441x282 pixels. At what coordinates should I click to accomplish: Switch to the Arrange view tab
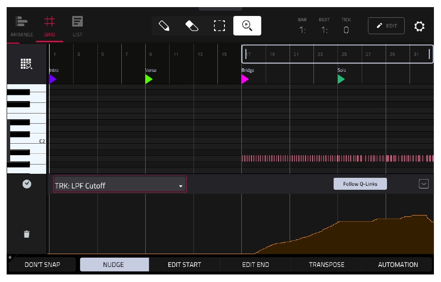pyautogui.click(x=22, y=27)
